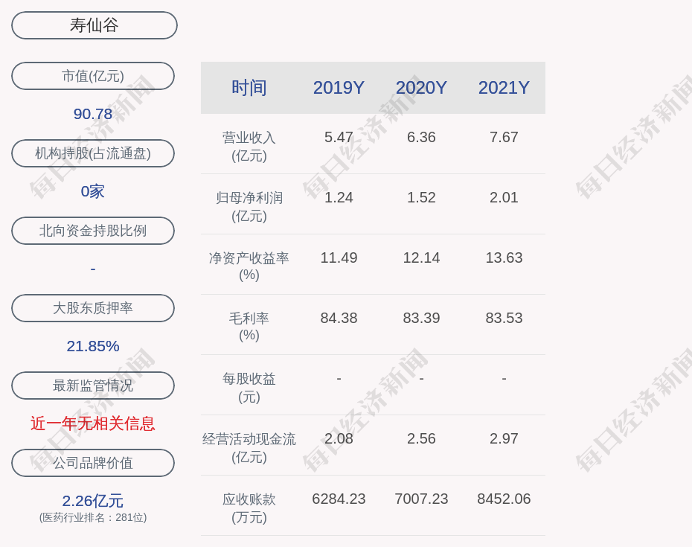This screenshot has height=547, width=692.
Task: Click the 0家 institution count value
Action: click(x=93, y=191)
